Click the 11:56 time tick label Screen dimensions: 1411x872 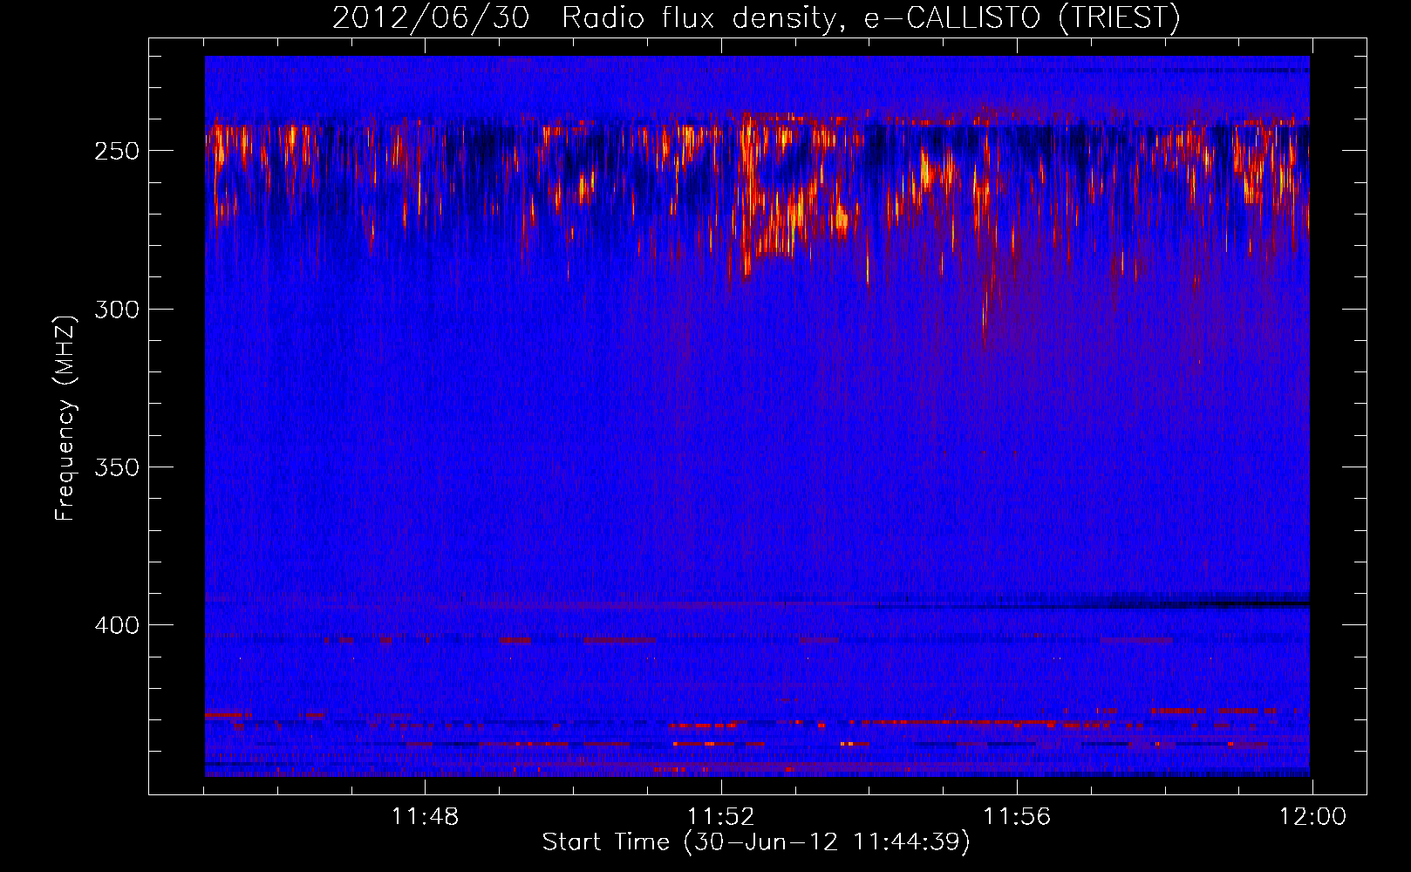point(1017,817)
